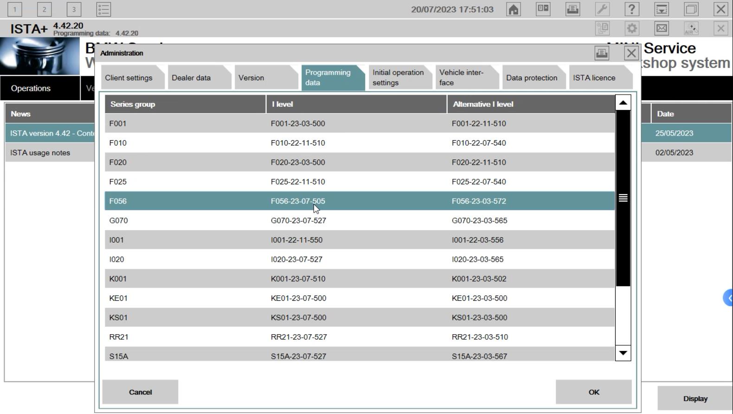
Task: Click the table scroll up arrow
Action: (x=623, y=103)
